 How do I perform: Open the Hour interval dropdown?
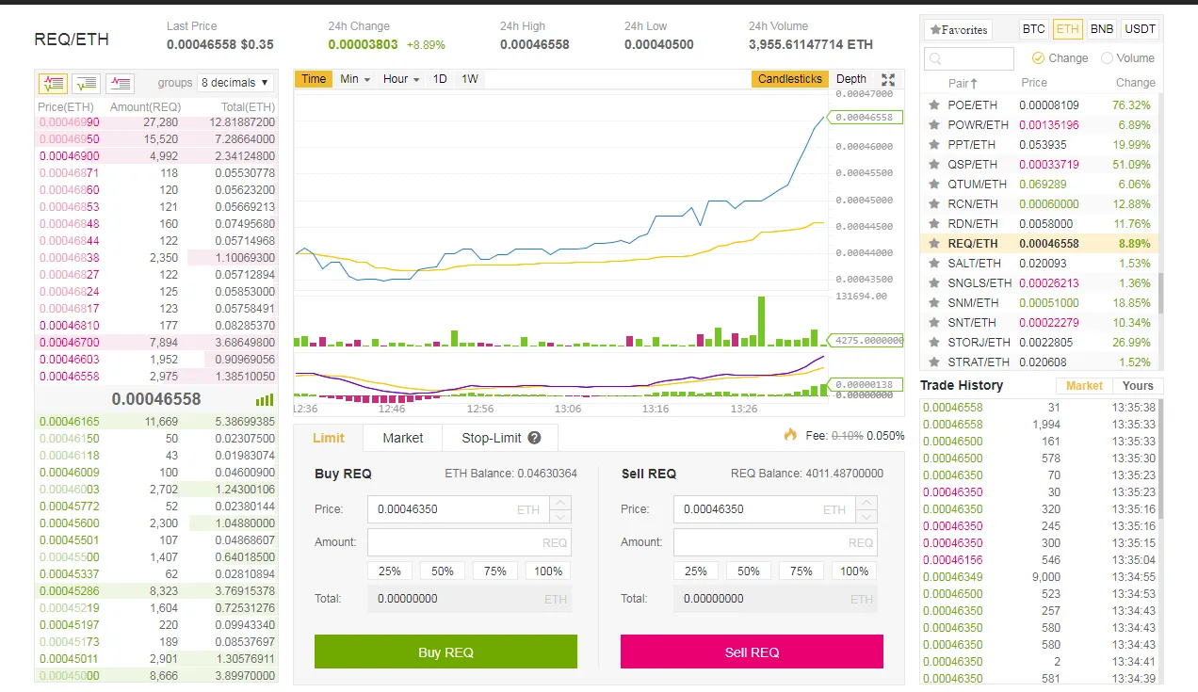[x=401, y=79]
